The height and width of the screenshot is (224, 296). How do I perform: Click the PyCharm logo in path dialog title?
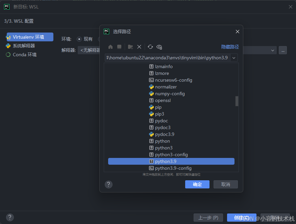click(x=106, y=32)
